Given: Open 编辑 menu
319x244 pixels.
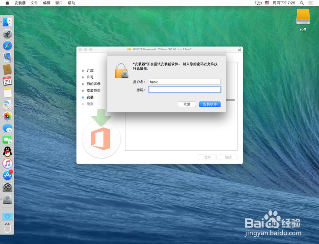Looking at the screenshot, I should [47, 3].
